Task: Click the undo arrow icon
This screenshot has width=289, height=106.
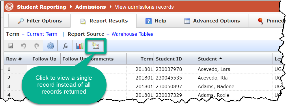Action: pyautogui.click(x=23, y=46)
